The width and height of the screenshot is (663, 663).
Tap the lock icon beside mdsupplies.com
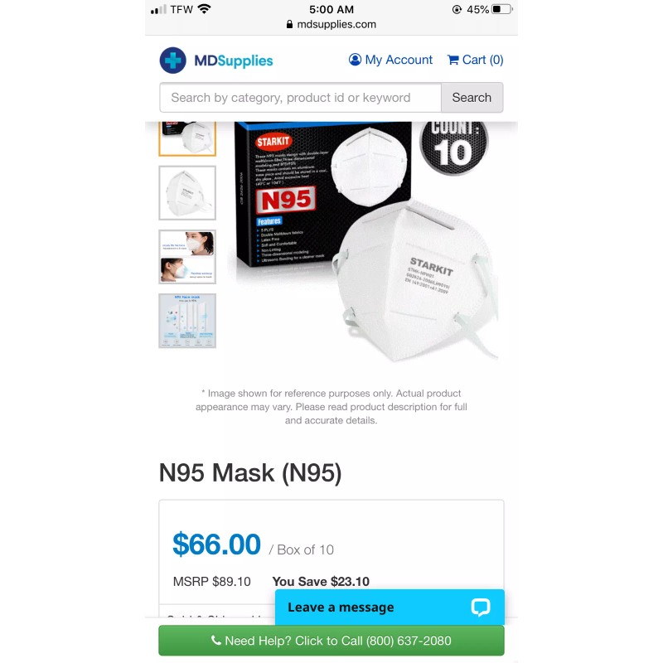[x=289, y=25]
